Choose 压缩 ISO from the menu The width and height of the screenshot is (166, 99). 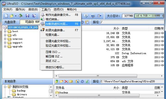(60, 52)
